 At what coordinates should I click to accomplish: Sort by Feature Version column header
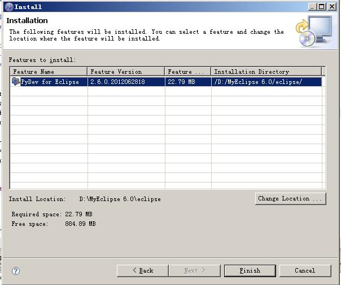[x=126, y=72]
